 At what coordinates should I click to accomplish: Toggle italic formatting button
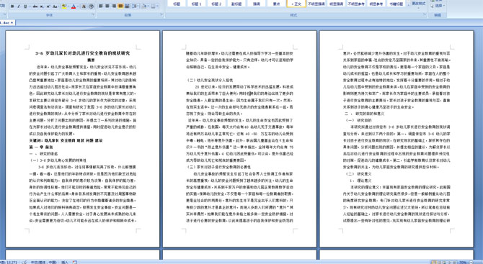pos(19,6)
